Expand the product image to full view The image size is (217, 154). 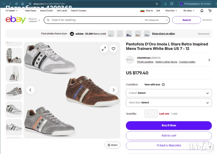tap(104, 49)
